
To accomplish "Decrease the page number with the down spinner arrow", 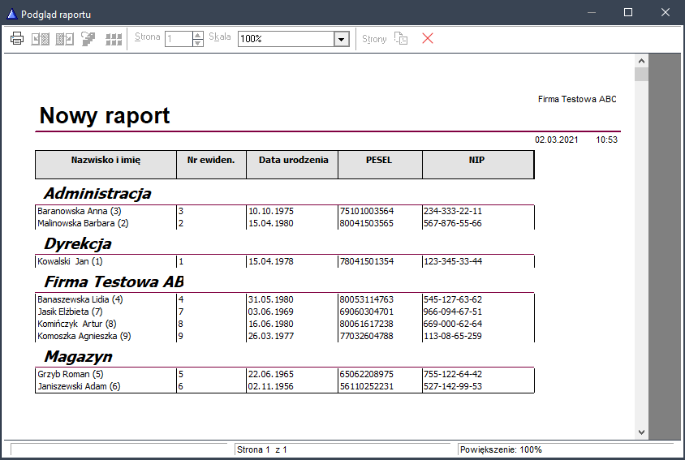I will coord(198,43).
